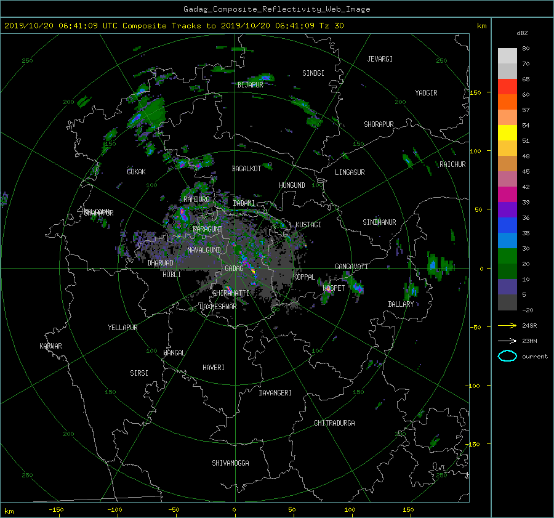Click the GOKAK city label
554x518 pixels.
tap(136, 171)
